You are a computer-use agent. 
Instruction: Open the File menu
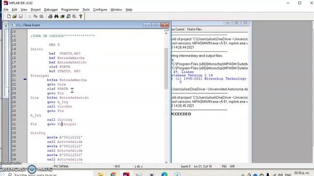[6, 10]
